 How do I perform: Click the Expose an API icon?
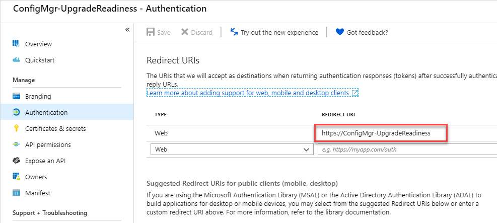coord(16,161)
